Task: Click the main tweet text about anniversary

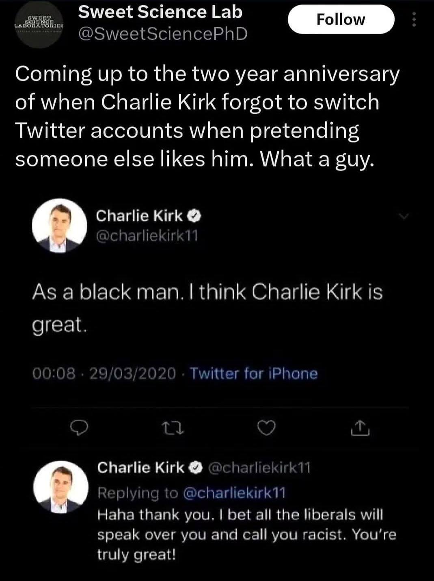Action: pyautogui.click(x=207, y=117)
